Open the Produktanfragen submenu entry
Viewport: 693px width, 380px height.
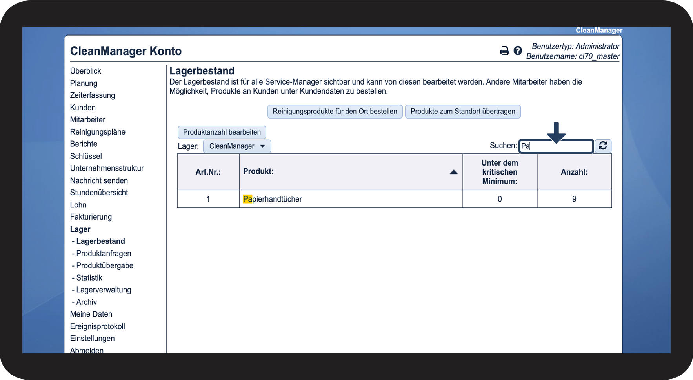(x=104, y=254)
